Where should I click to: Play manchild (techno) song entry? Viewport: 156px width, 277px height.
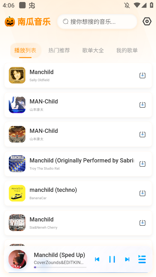point(78,193)
